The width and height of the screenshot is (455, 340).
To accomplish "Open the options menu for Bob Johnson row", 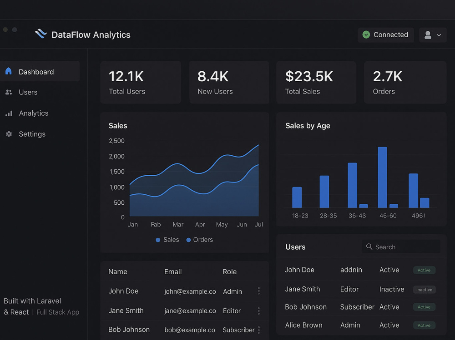I will [x=258, y=330].
